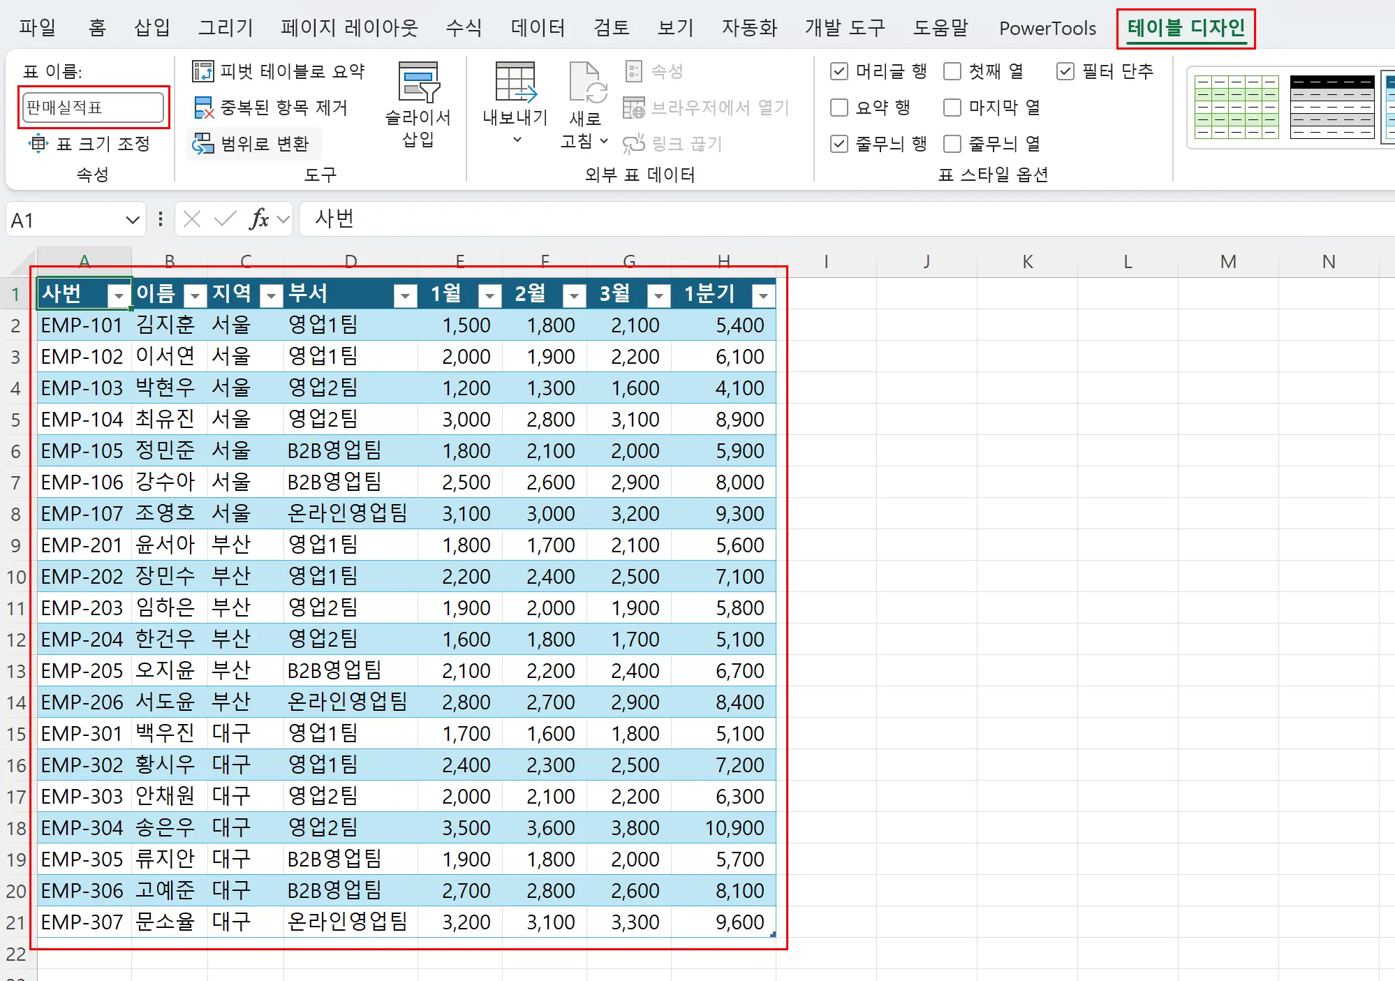Uncheck the 줄무늬 행 checkbox

(x=839, y=143)
